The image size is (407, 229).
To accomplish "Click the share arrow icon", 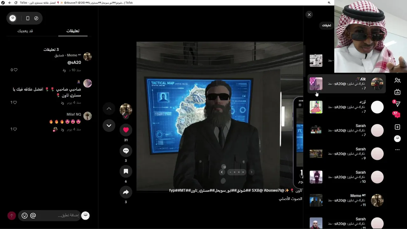I will [x=126, y=192].
